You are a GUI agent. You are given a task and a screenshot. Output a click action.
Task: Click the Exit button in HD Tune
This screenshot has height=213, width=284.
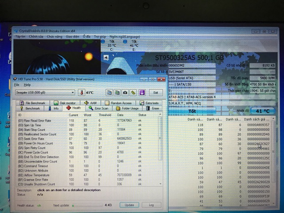point(155,92)
